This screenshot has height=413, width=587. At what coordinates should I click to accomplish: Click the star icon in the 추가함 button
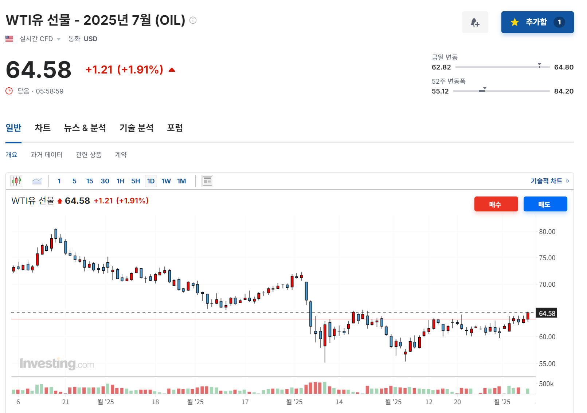click(x=514, y=22)
